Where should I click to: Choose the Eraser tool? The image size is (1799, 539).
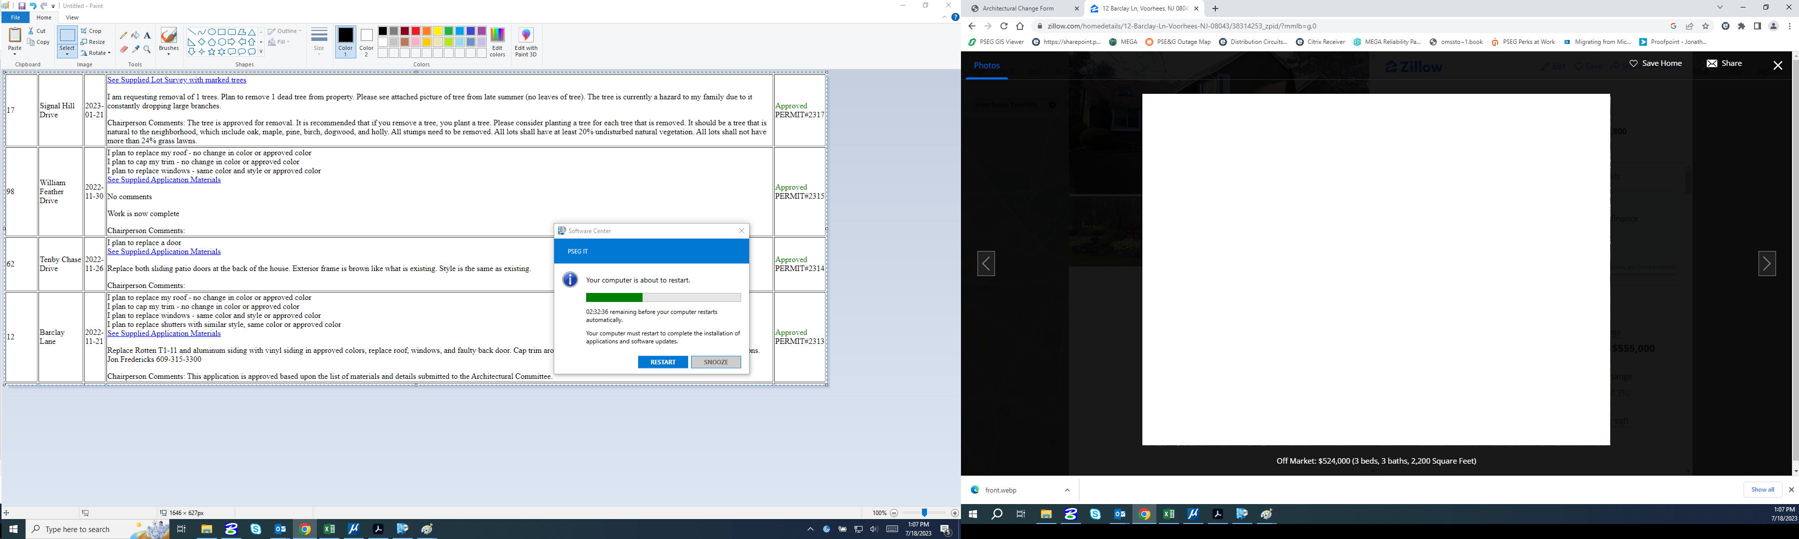(x=123, y=49)
